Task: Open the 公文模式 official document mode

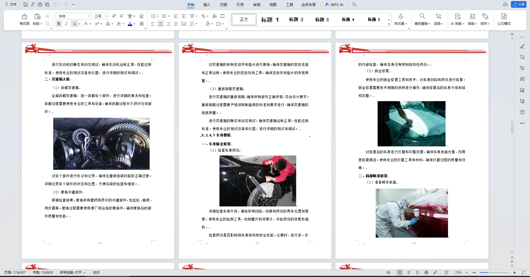Action: [504, 20]
